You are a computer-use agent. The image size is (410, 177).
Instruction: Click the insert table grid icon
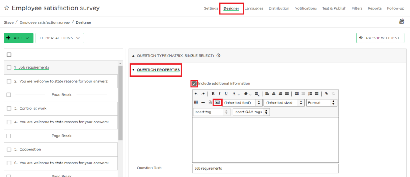pyautogui.click(x=196, y=102)
